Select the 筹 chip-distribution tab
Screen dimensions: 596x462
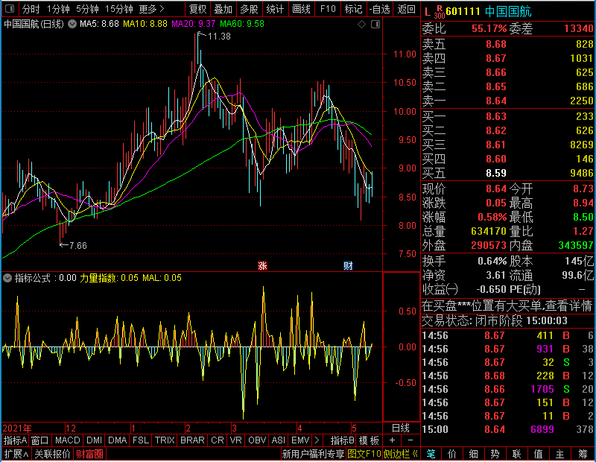click(583, 454)
